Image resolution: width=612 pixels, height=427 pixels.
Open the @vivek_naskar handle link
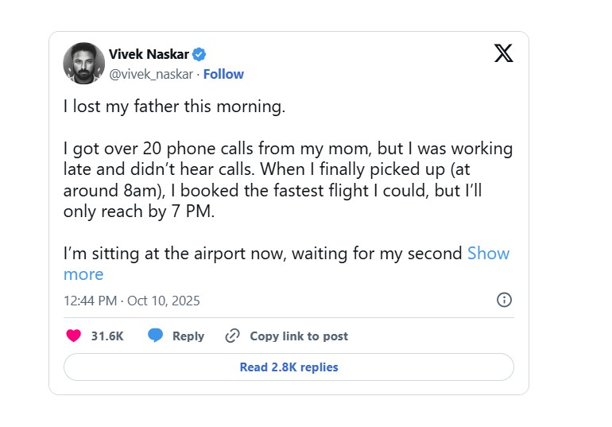point(153,74)
